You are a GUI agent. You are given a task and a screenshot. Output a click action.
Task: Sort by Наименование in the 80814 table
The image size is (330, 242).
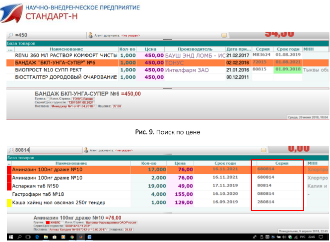(71, 163)
